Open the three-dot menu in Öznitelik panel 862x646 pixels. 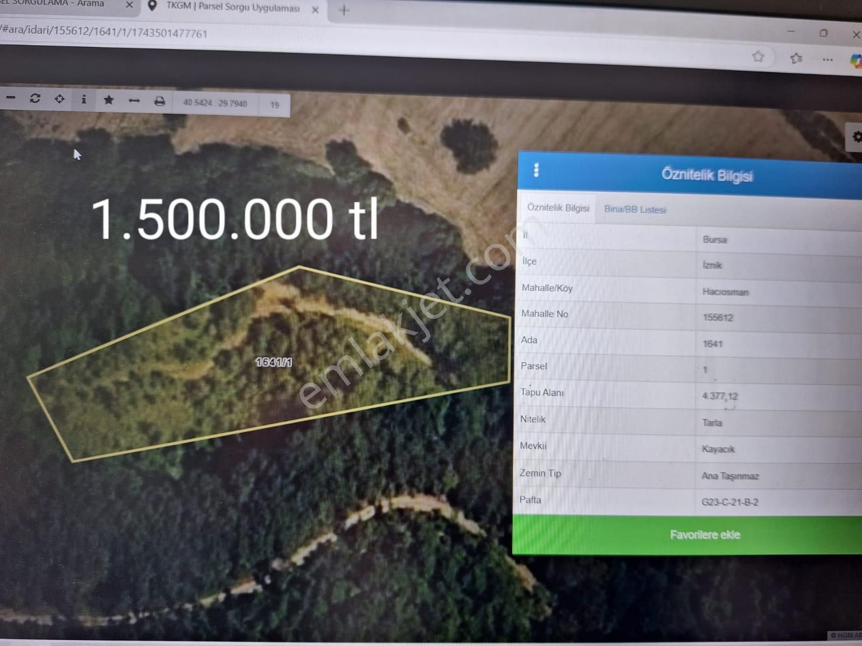pos(536,170)
